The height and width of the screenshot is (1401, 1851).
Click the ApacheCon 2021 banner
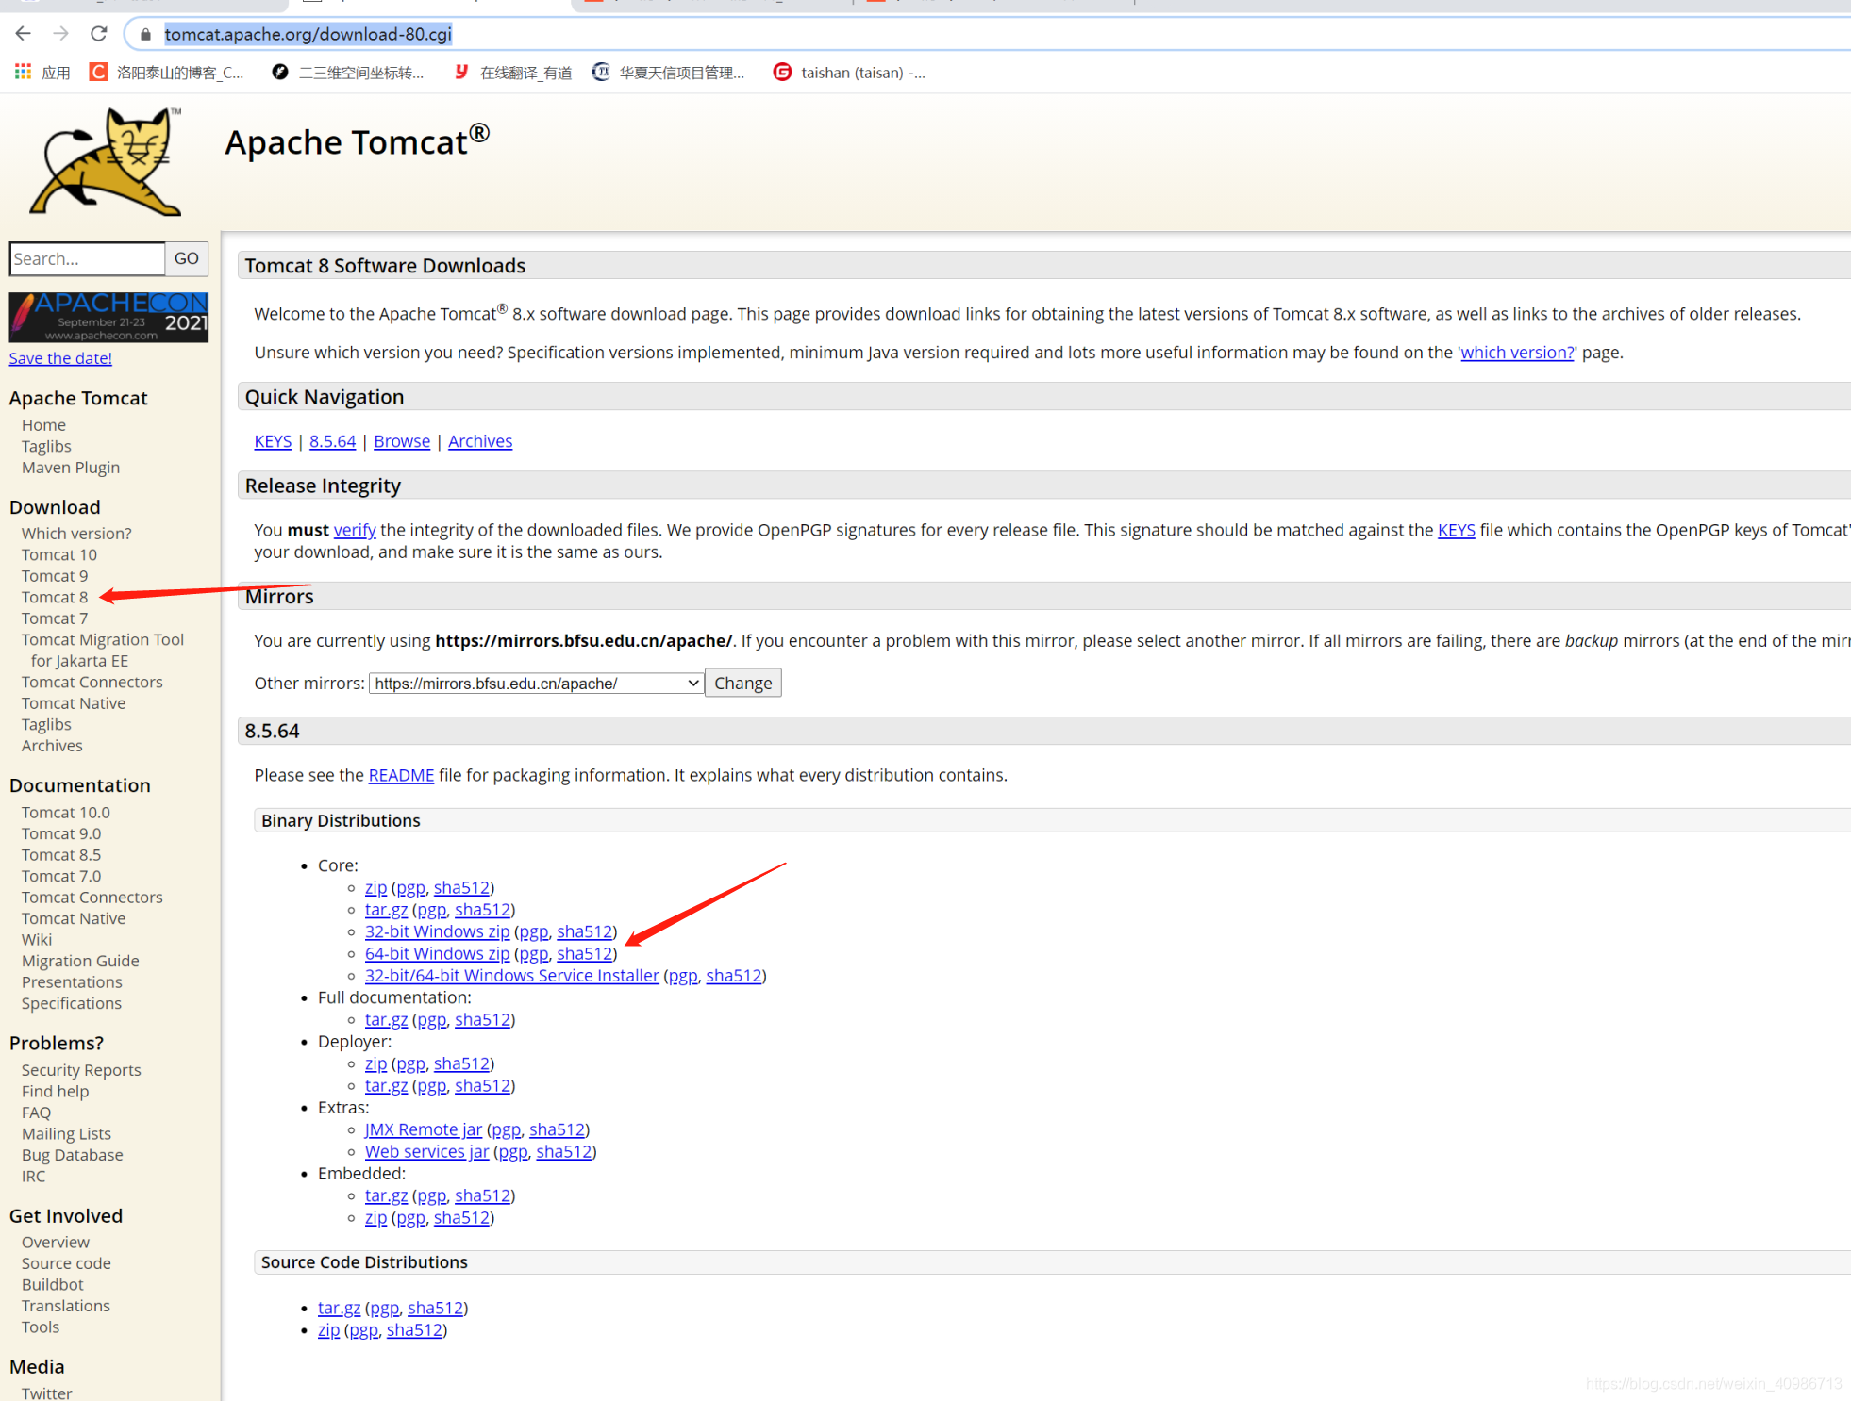[108, 317]
